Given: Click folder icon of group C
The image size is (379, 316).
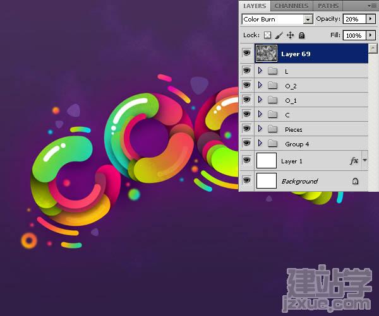Looking at the screenshot, I should coord(273,114).
